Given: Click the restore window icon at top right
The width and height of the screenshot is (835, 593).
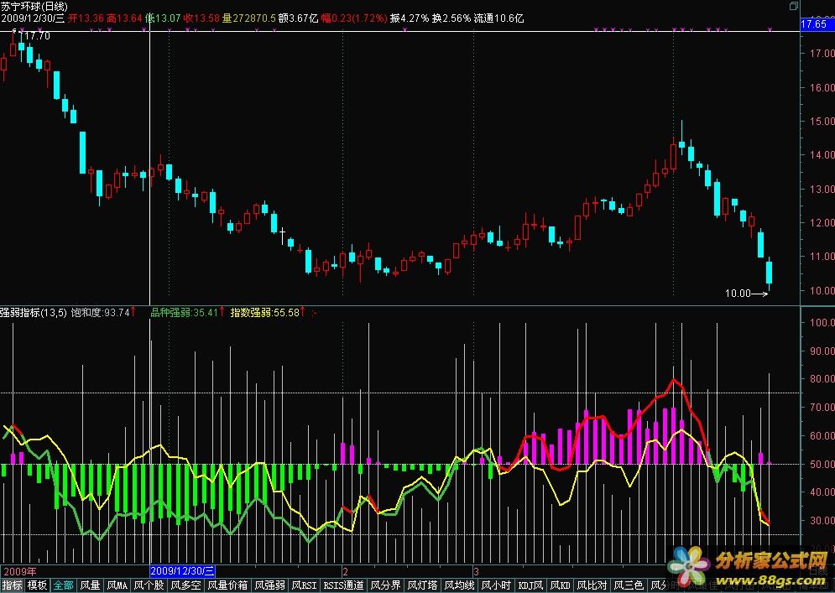Looking at the screenshot, I should coord(794,6).
